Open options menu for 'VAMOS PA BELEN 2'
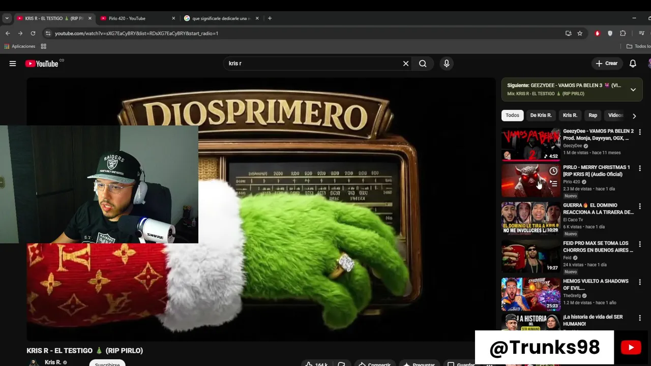Image resolution: width=651 pixels, height=366 pixels. click(640, 131)
